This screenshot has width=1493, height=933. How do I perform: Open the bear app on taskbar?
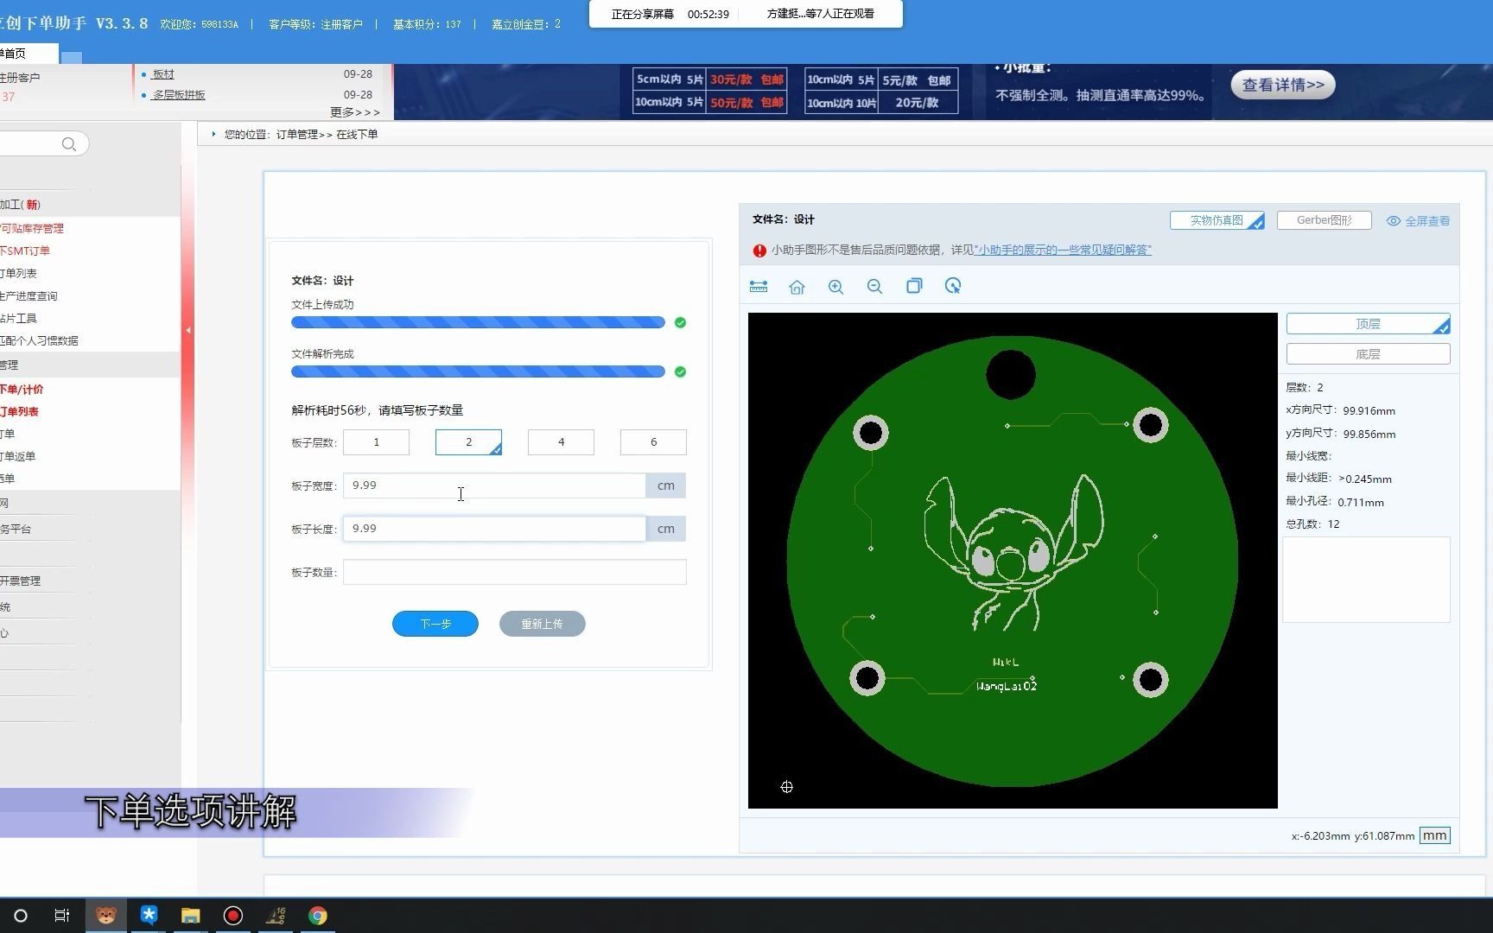point(106,916)
